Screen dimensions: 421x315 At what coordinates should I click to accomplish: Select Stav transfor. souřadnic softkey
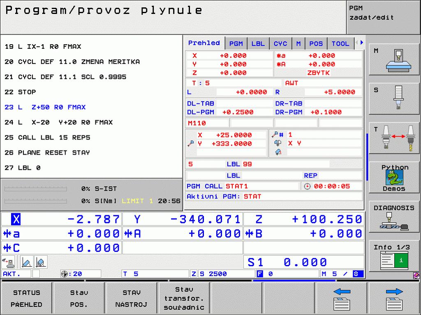184,299
